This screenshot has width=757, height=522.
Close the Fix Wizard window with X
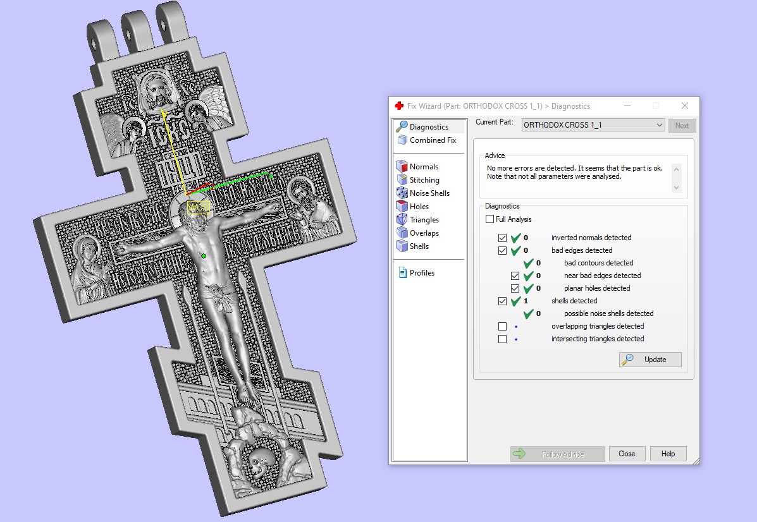click(684, 106)
